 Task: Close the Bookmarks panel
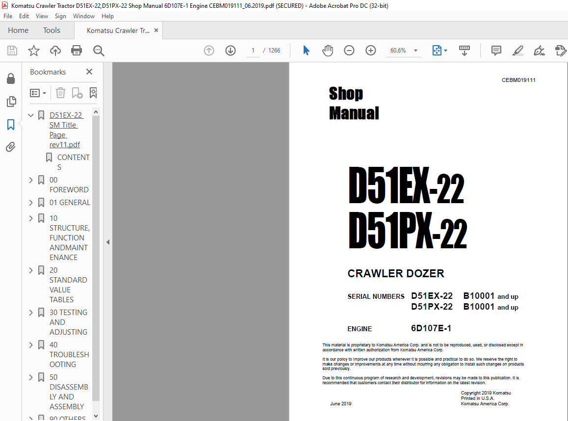pos(89,72)
